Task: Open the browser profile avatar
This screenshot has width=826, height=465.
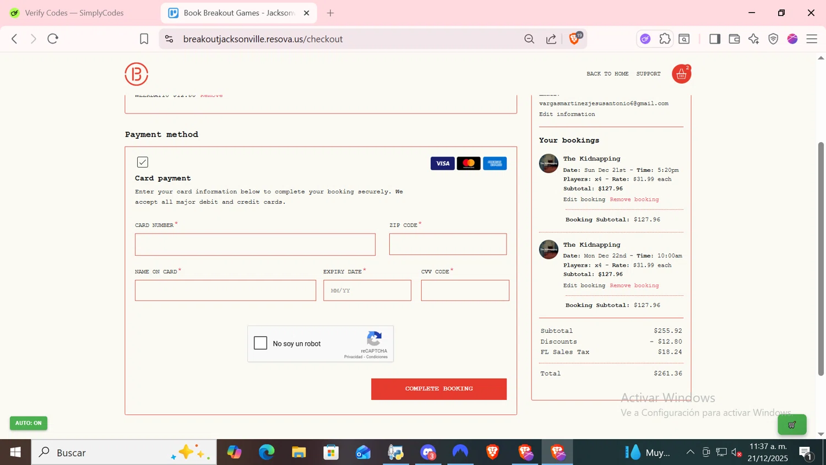Action: (792, 39)
